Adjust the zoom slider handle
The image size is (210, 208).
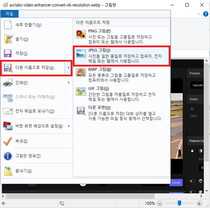tap(179, 203)
